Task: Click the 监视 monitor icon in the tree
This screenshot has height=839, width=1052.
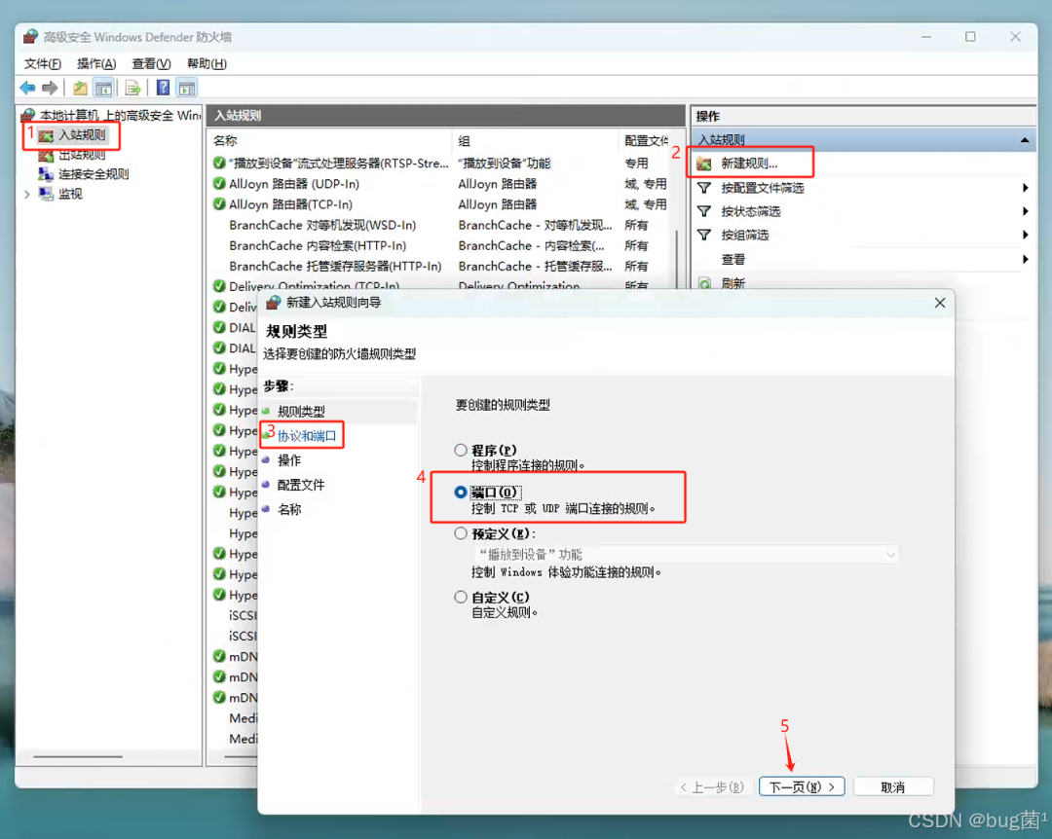Action: (x=46, y=194)
